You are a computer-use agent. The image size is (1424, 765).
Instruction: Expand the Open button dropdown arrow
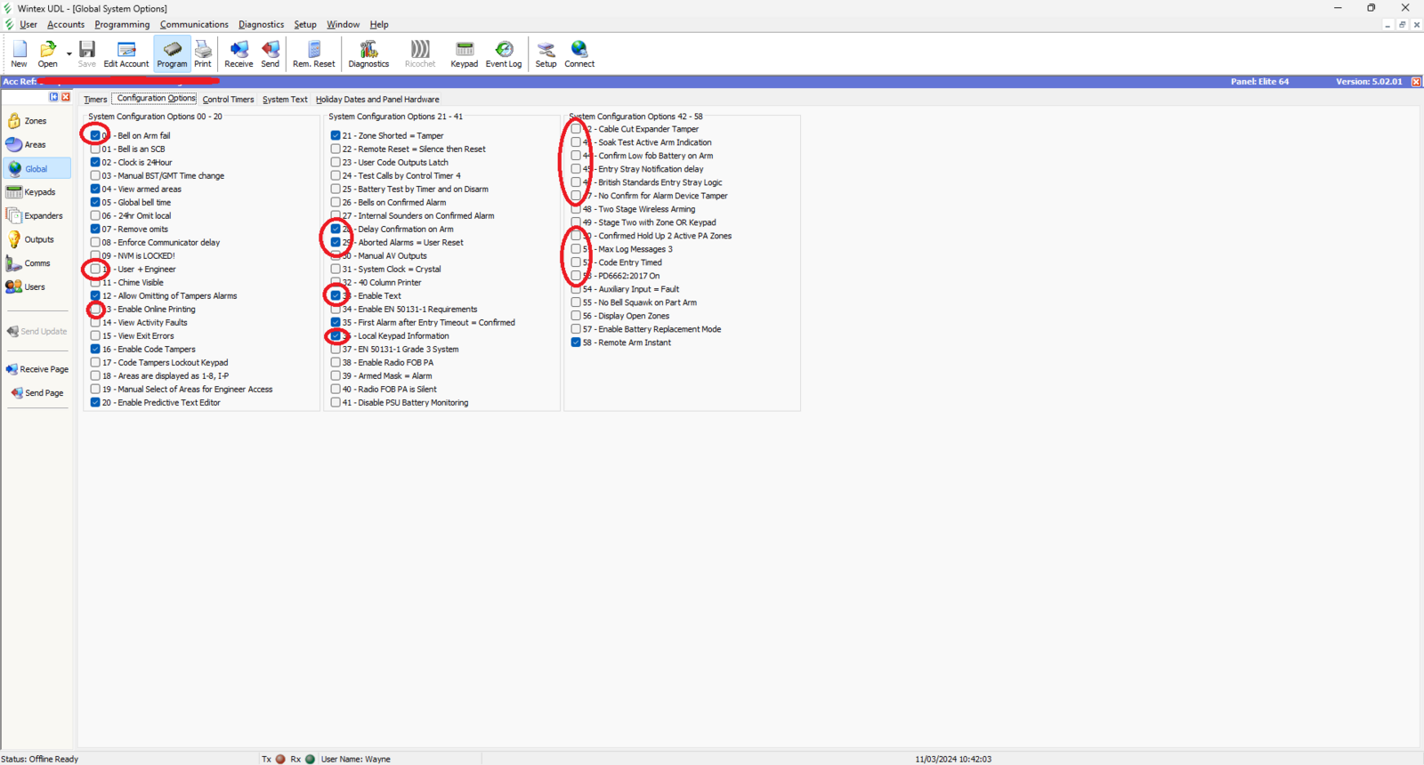pyautogui.click(x=69, y=54)
